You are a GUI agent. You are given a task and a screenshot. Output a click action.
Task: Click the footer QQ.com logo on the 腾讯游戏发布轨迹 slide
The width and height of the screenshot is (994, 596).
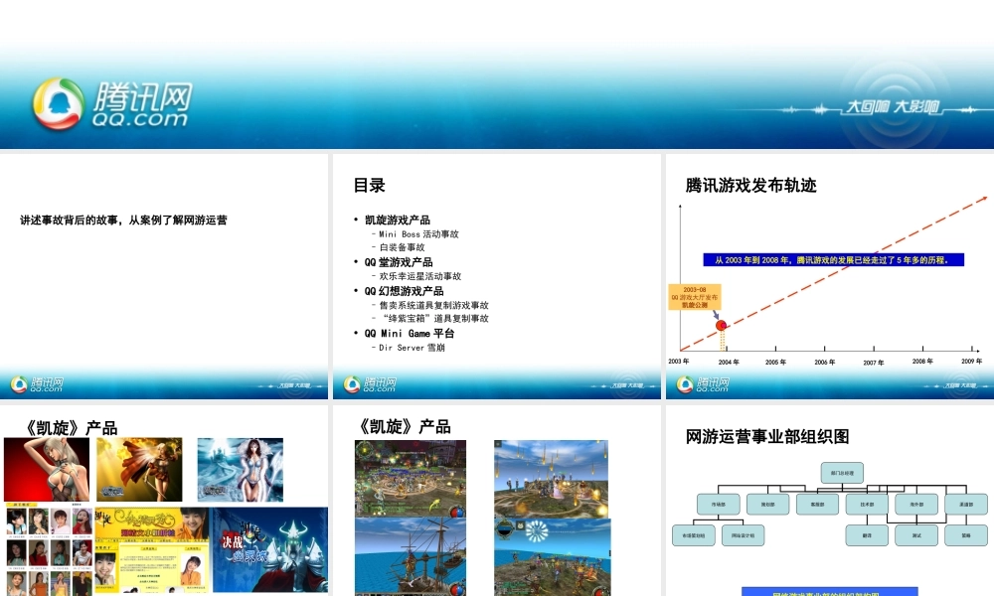pyautogui.click(x=703, y=383)
